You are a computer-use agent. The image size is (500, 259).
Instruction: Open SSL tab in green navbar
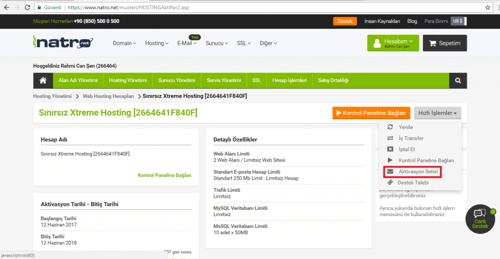[257, 80]
